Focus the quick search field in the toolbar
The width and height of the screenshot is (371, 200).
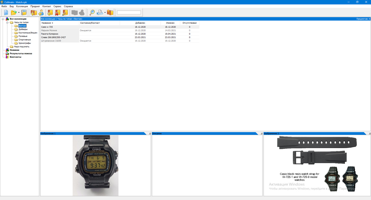[129, 12]
